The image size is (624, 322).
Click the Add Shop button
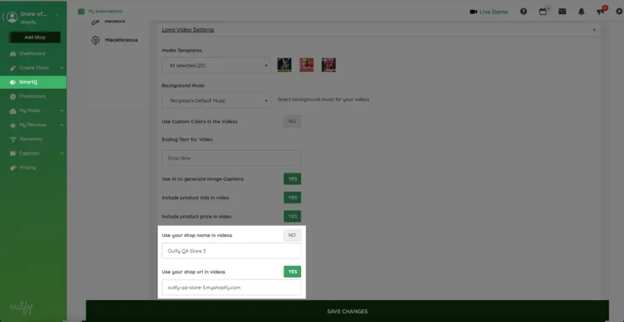(x=34, y=37)
